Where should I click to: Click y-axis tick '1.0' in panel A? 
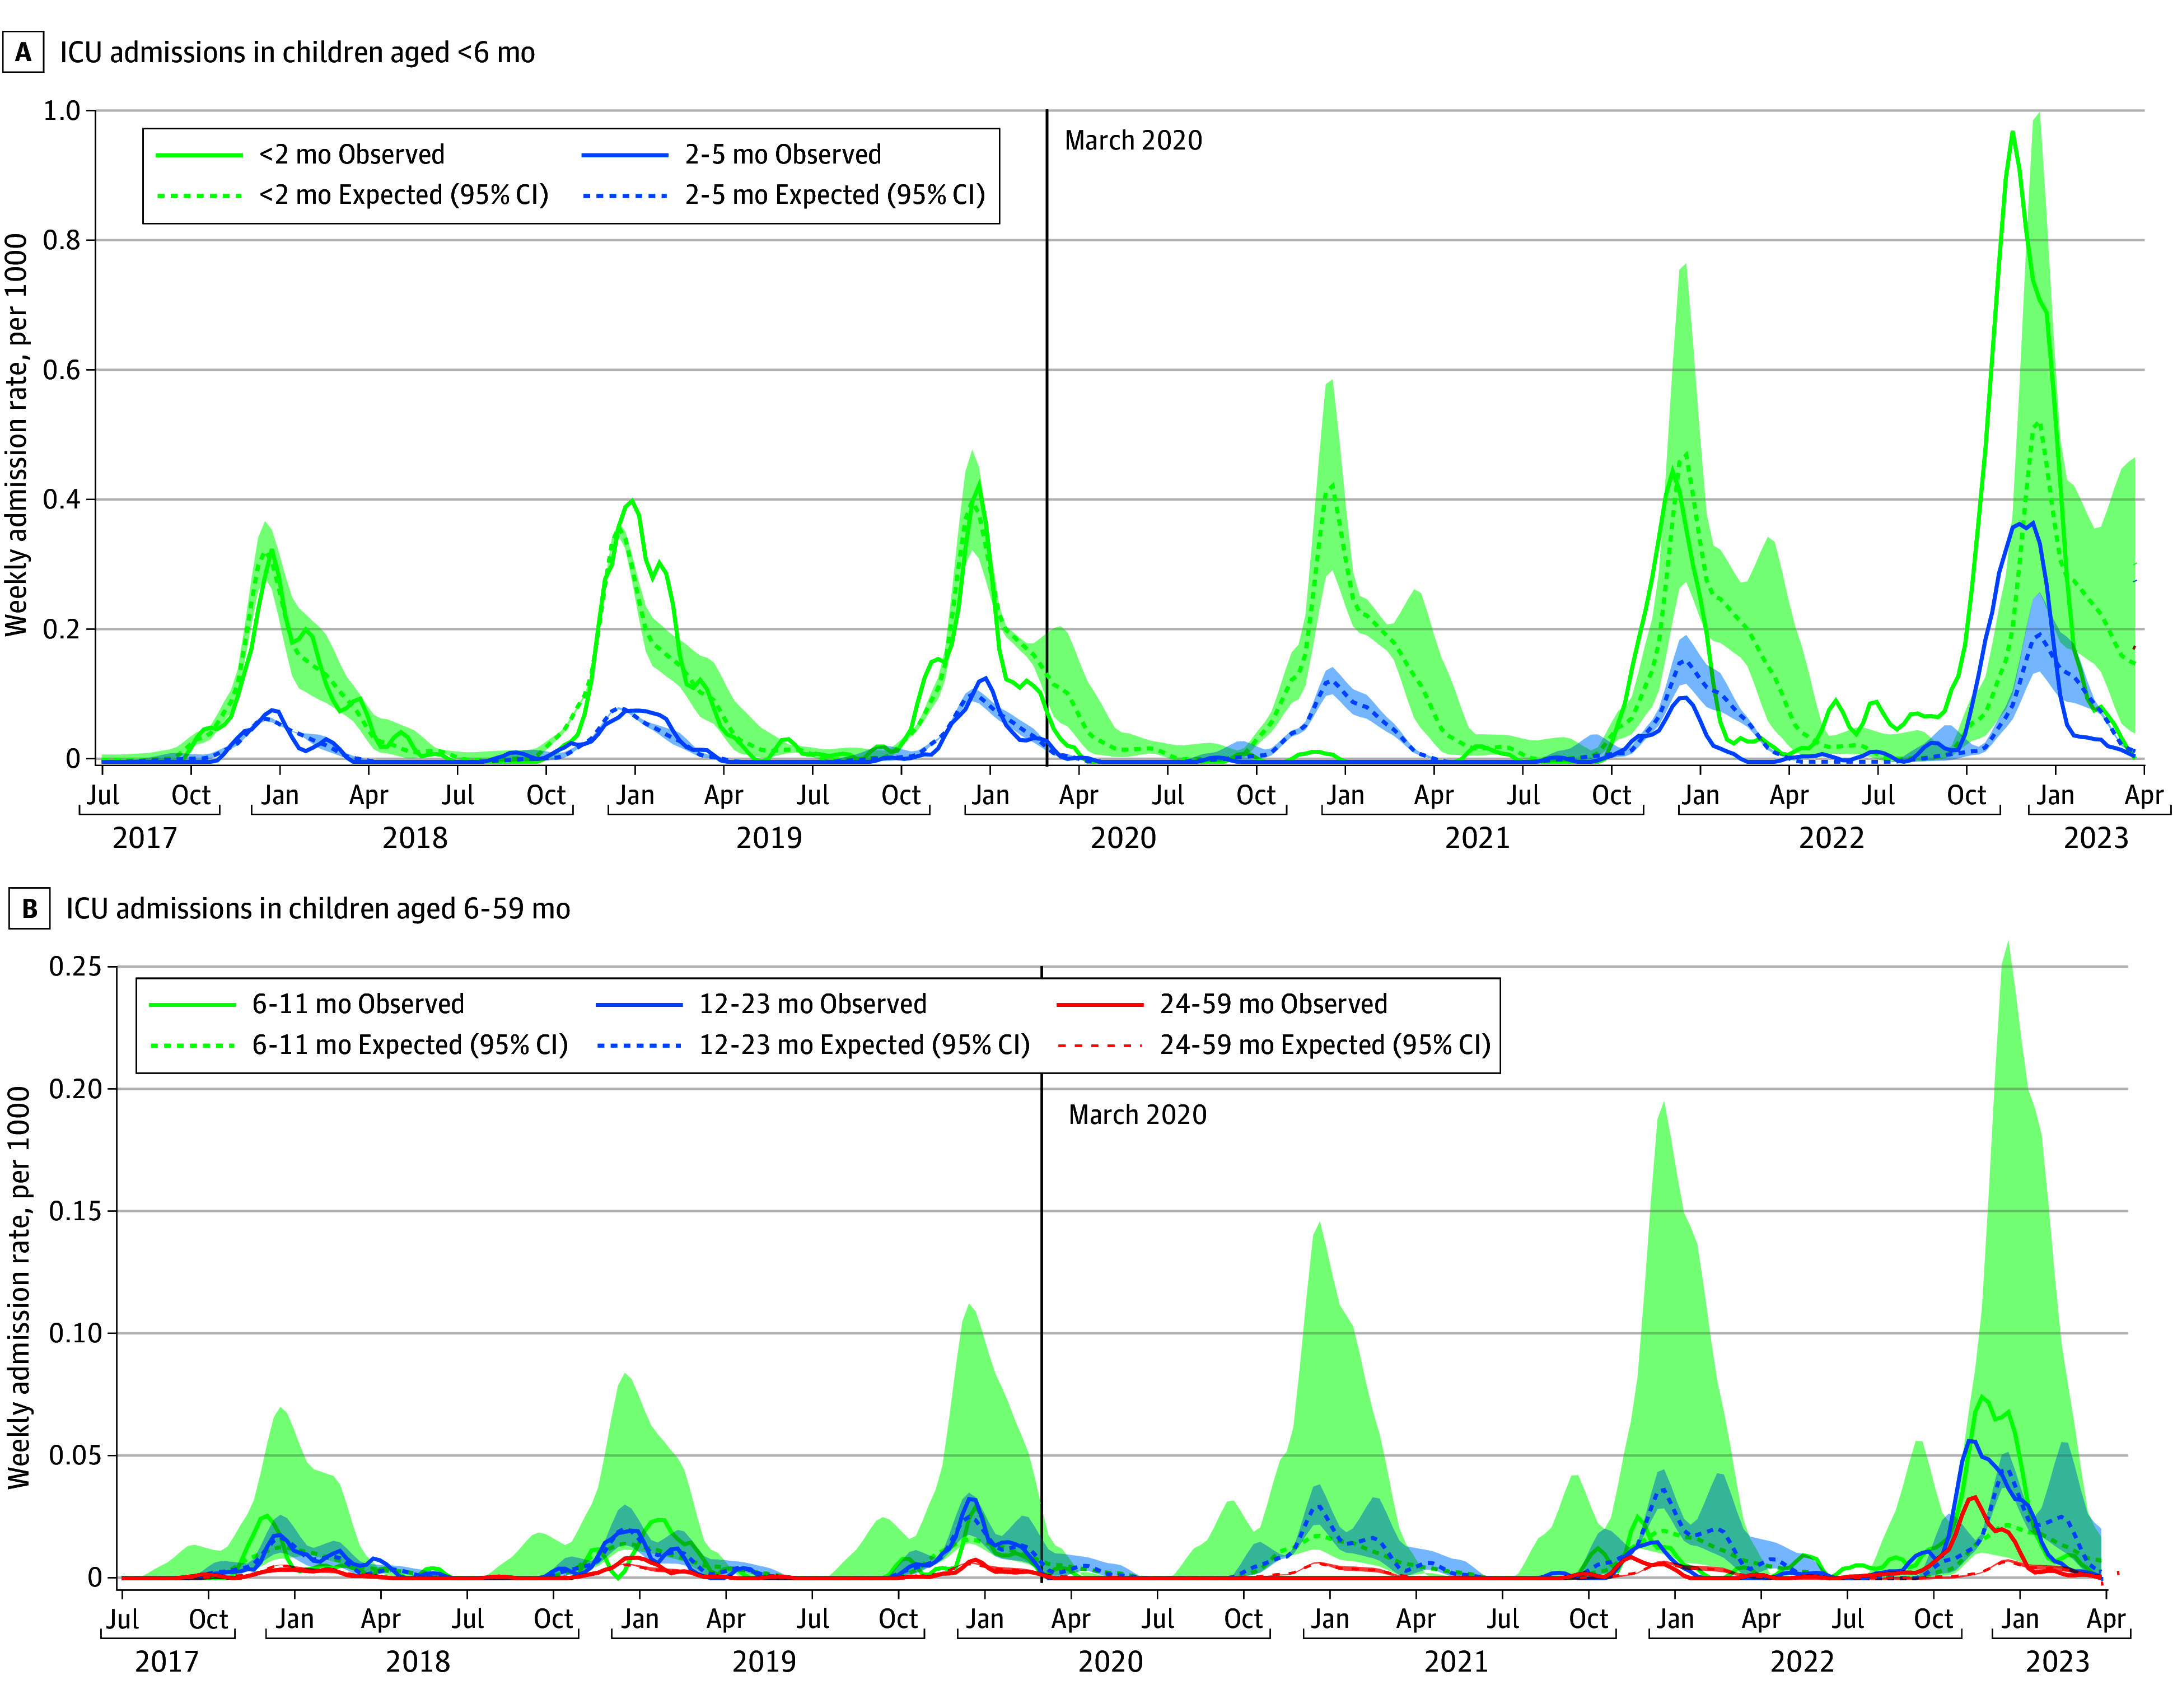point(62,110)
